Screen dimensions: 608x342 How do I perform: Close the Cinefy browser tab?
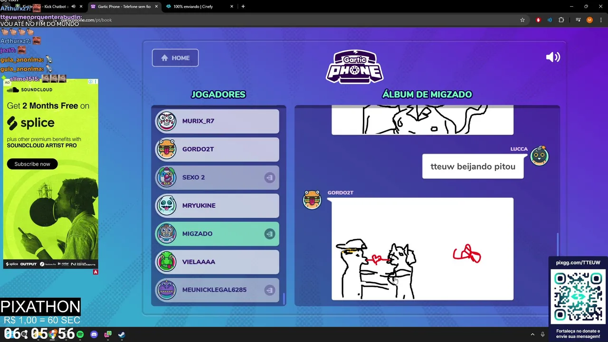232,7
